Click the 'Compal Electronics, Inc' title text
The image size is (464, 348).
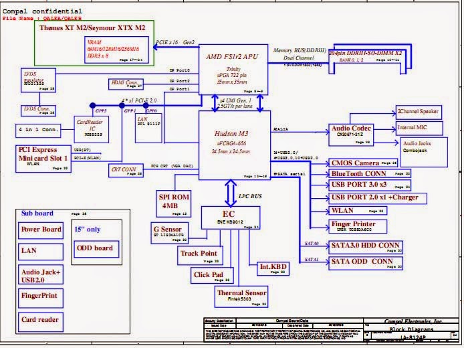tap(413, 321)
